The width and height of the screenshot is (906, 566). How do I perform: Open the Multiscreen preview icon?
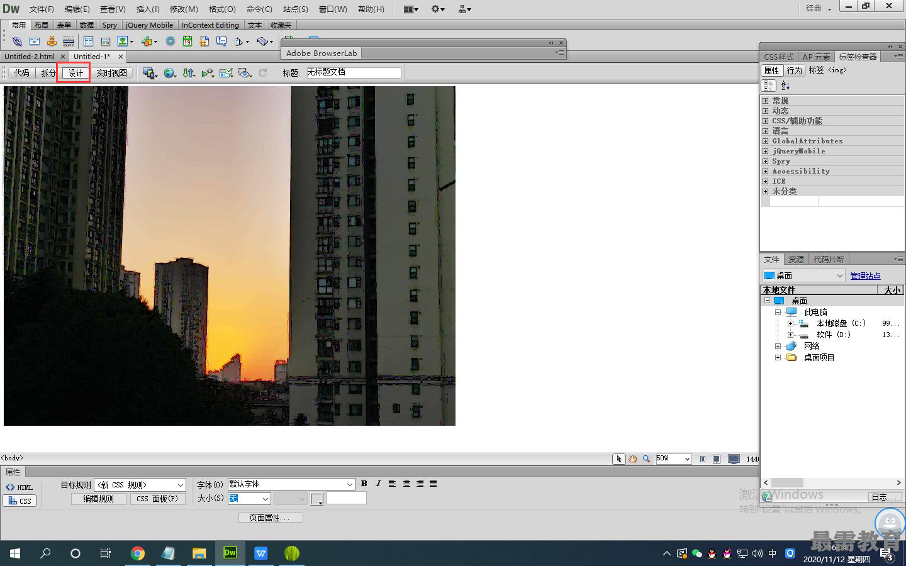coord(150,73)
